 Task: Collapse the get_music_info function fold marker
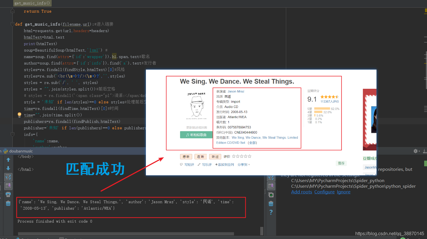(x=12, y=24)
